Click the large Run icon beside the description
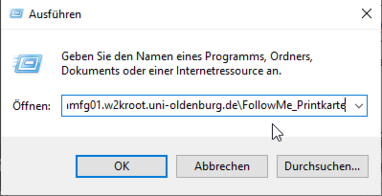Image resolution: width=382 pixels, height=196 pixels. (x=27, y=64)
